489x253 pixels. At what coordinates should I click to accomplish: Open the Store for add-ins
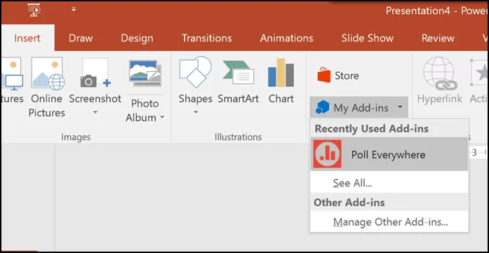pyautogui.click(x=337, y=76)
